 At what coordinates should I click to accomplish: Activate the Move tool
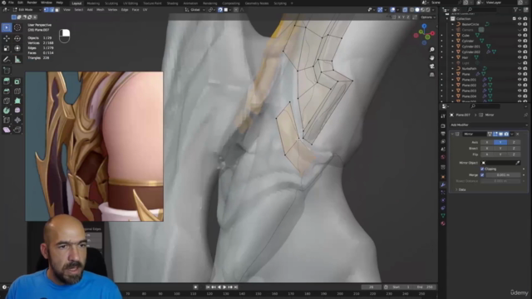(x=7, y=38)
